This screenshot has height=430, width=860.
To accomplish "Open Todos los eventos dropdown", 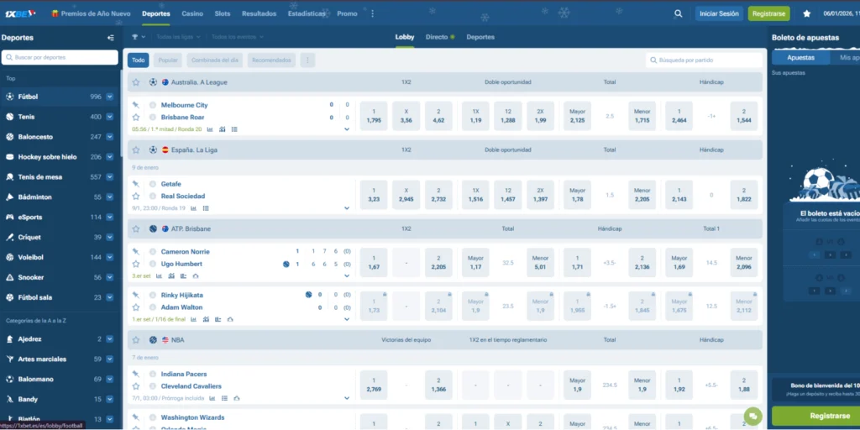I will coord(238,37).
